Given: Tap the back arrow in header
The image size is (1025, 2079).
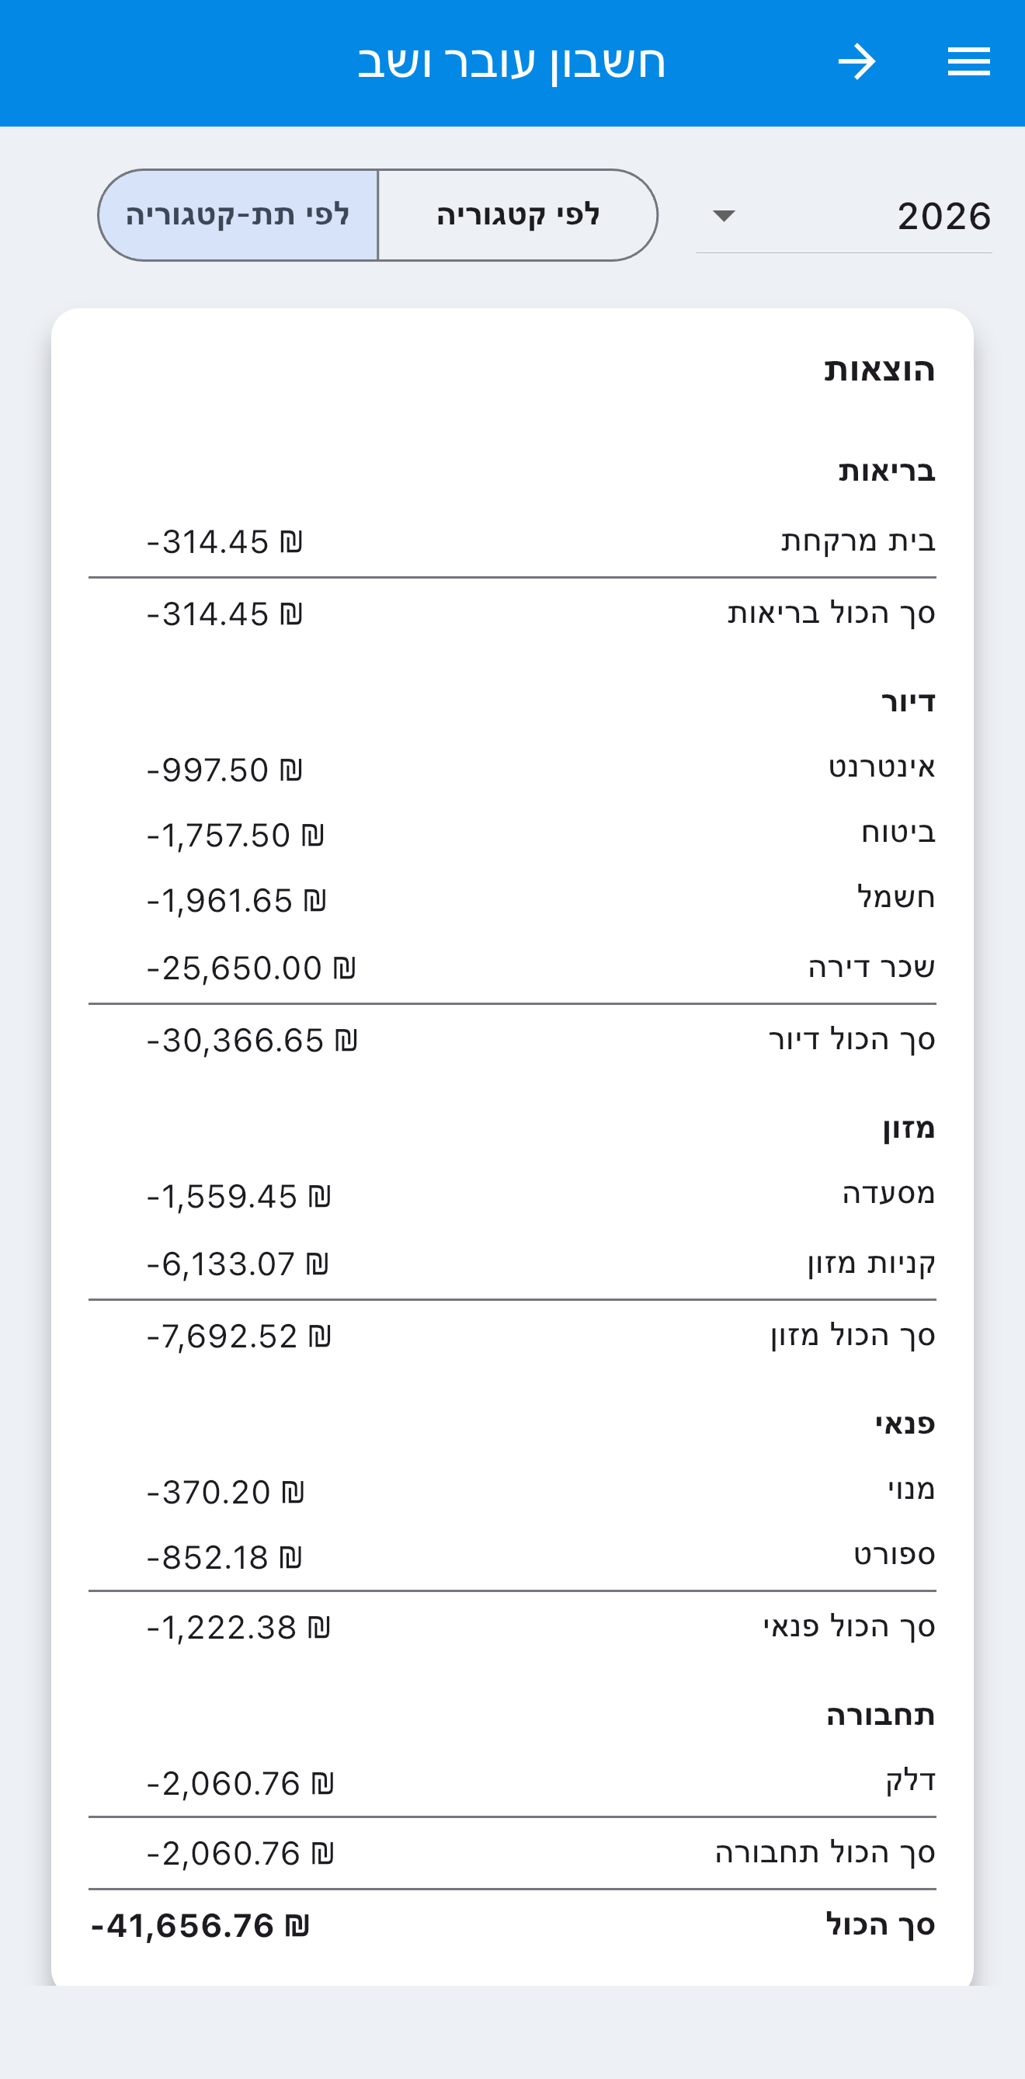Looking at the screenshot, I should pyautogui.click(x=856, y=62).
